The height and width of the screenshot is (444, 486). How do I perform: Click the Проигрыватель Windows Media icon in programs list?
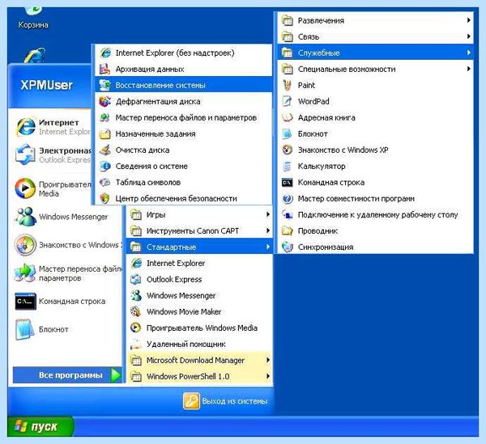[x=136, y=328]
